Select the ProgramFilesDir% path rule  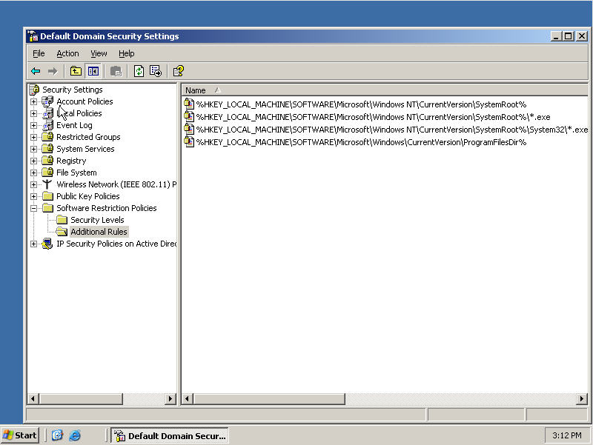(x=361, y=142)
